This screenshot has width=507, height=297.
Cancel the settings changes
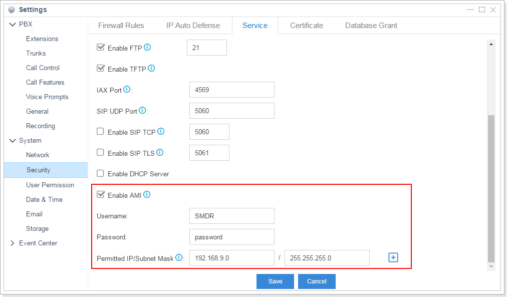[316, 281]
